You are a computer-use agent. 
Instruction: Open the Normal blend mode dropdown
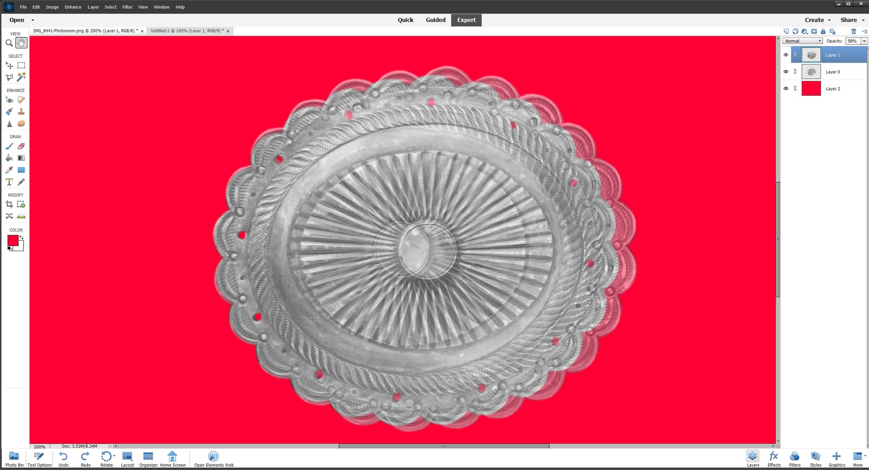tap(802, 41)
